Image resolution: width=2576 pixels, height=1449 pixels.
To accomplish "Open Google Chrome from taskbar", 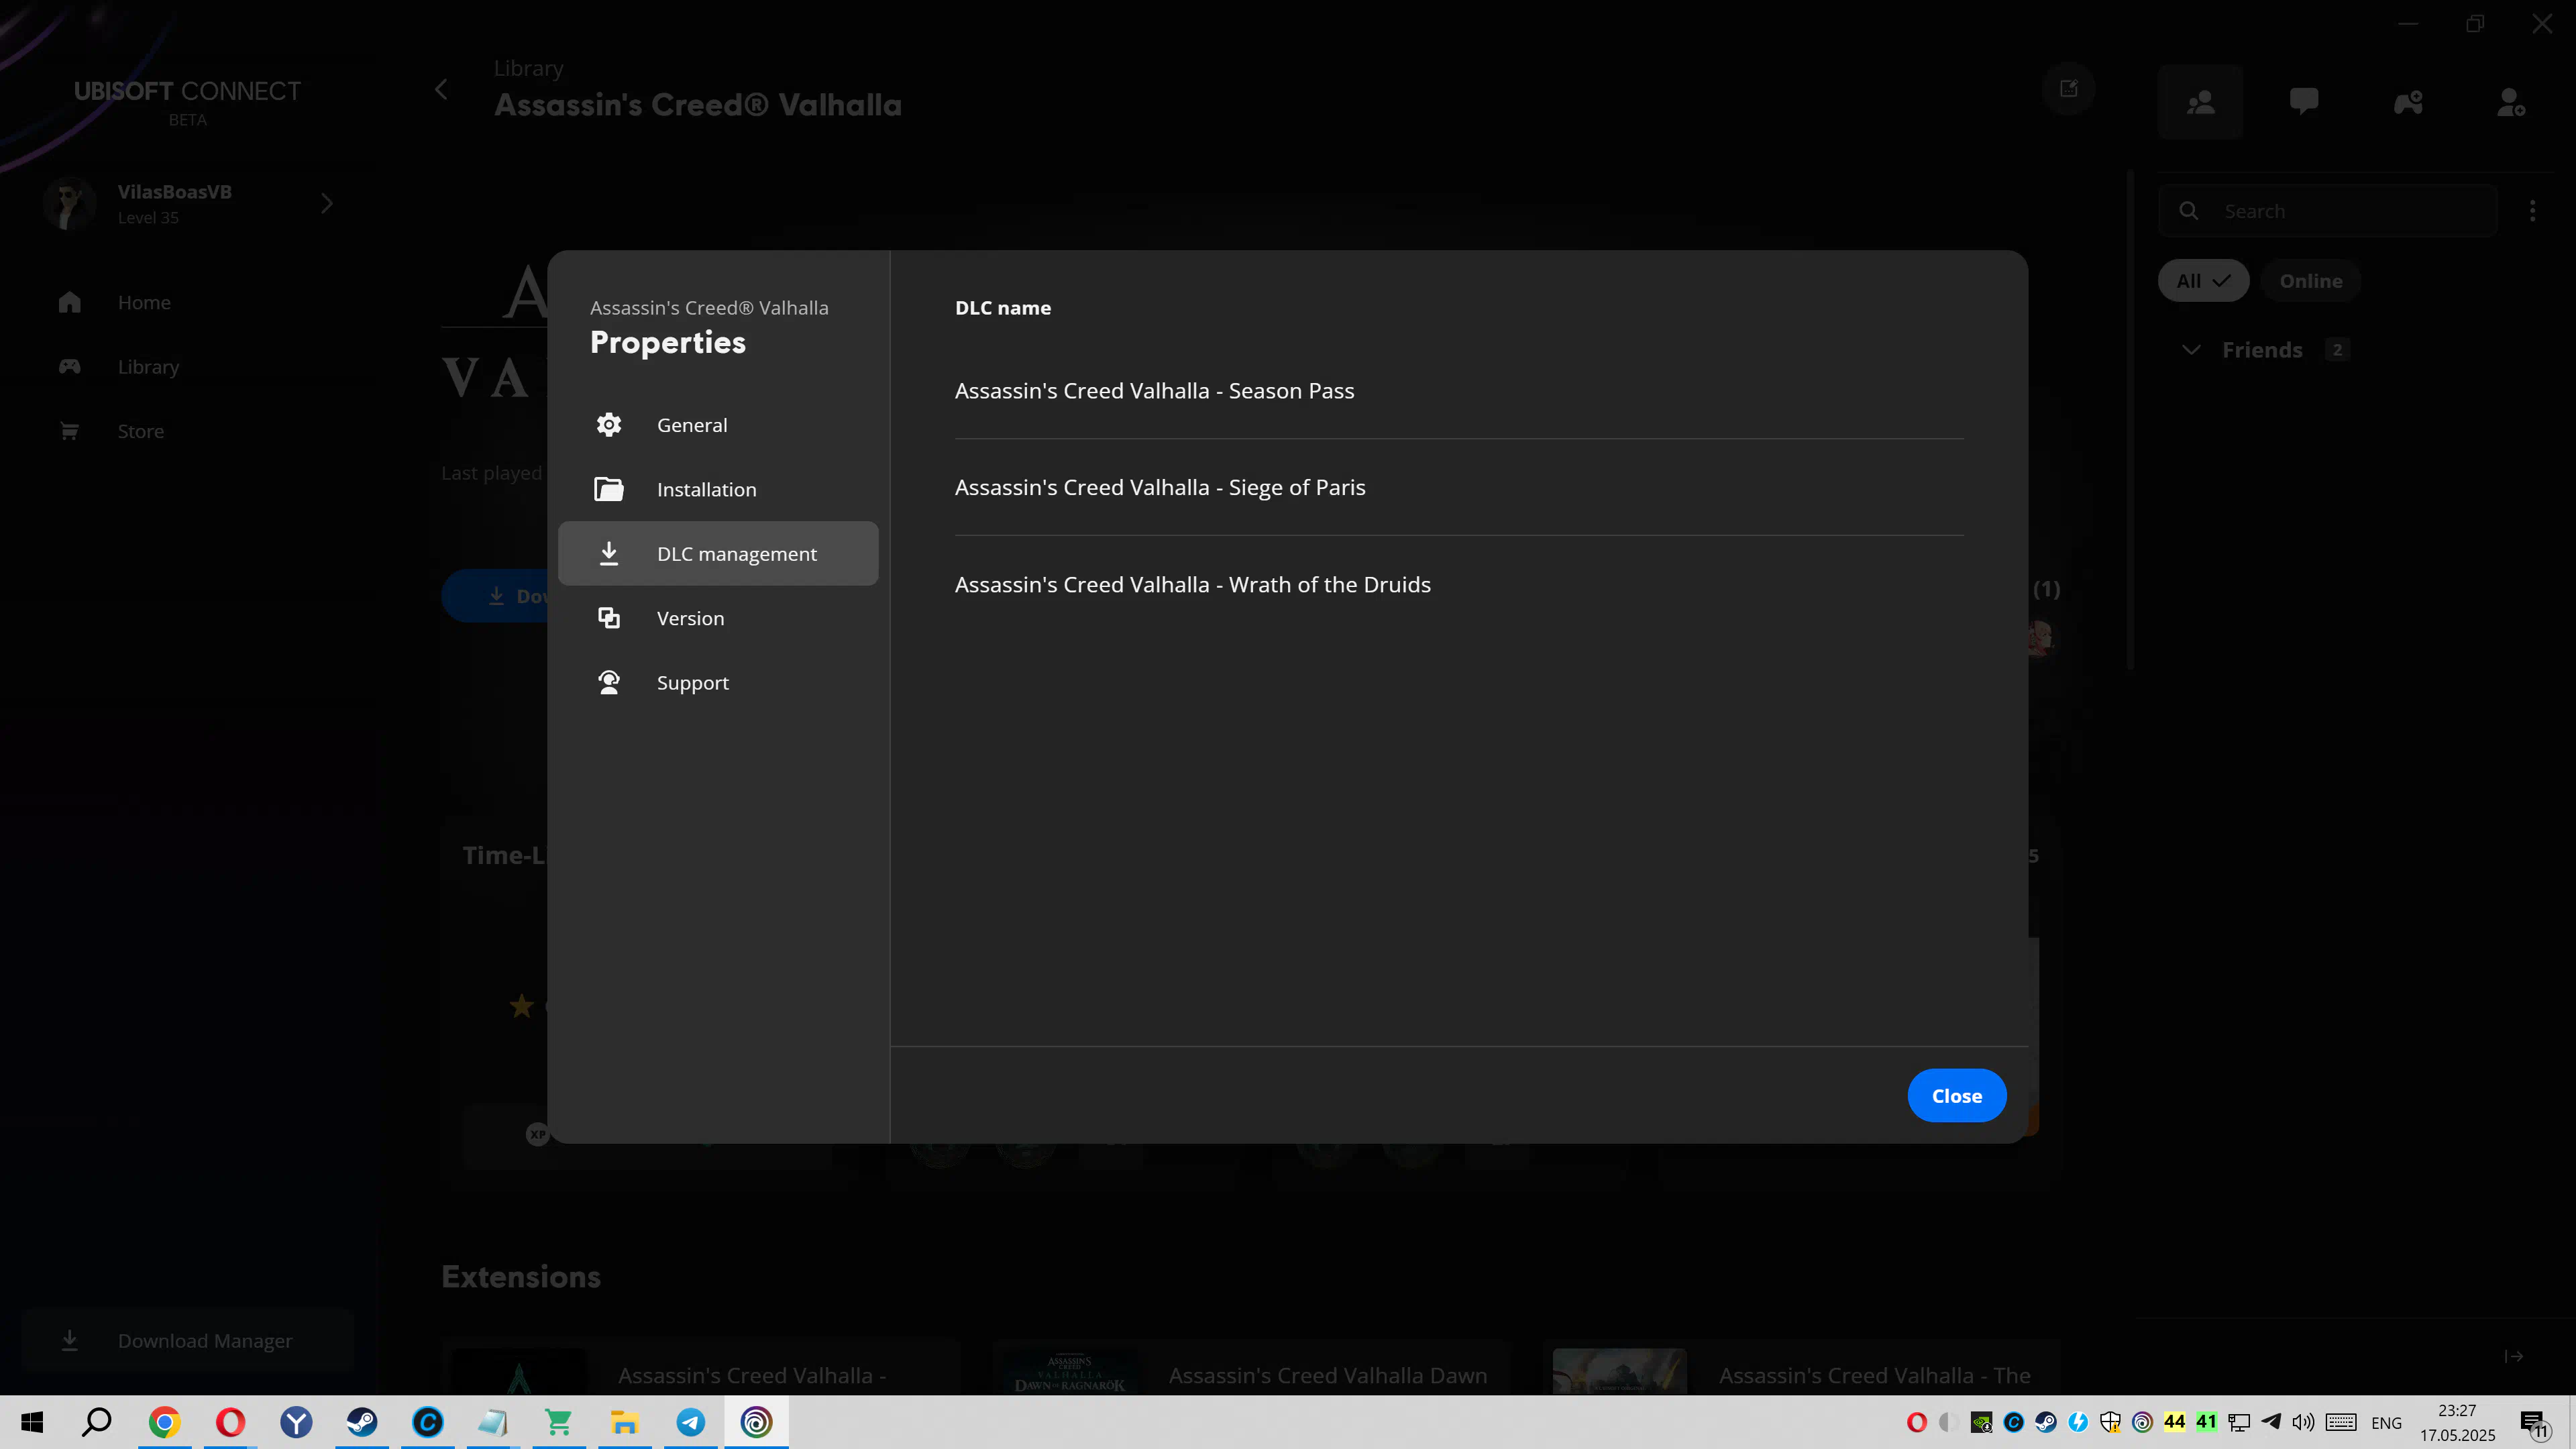I will (164, 1422).
